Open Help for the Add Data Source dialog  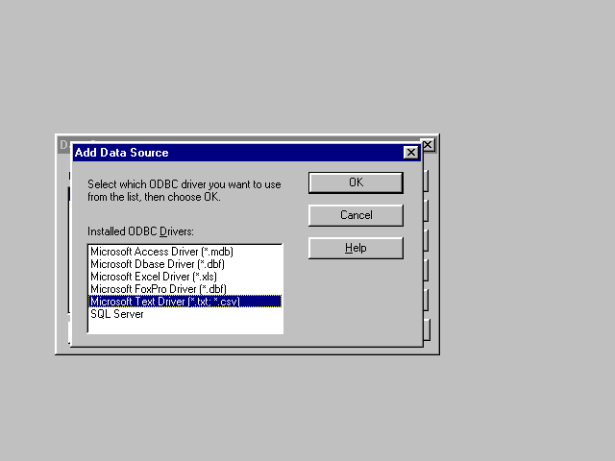(356, 248)
